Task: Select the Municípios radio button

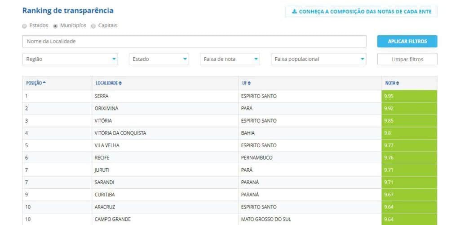Action: [x=56, y=26]
